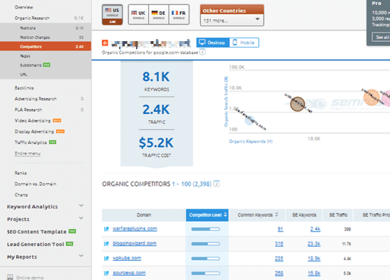
Task: Click the light blue bubble on chart
Action: point(250,120)
